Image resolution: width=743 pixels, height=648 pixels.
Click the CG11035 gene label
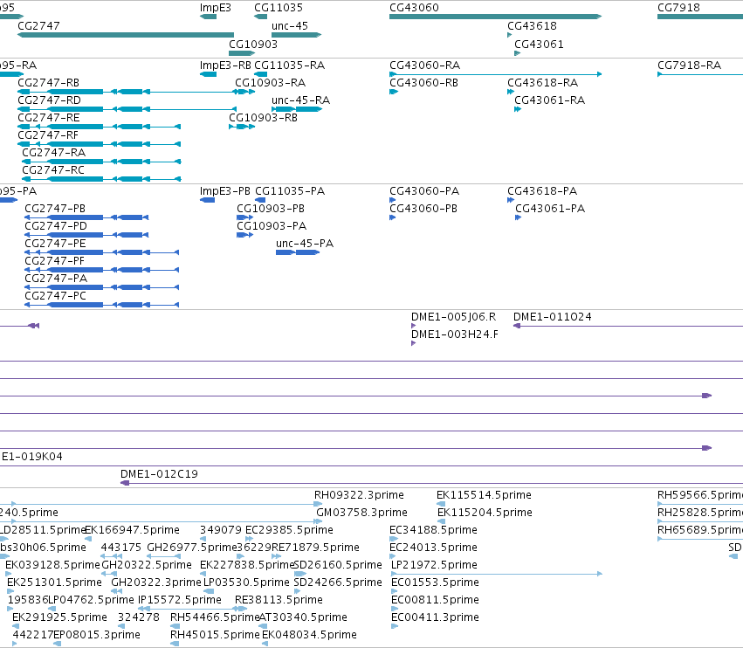[x=279, y=8]
